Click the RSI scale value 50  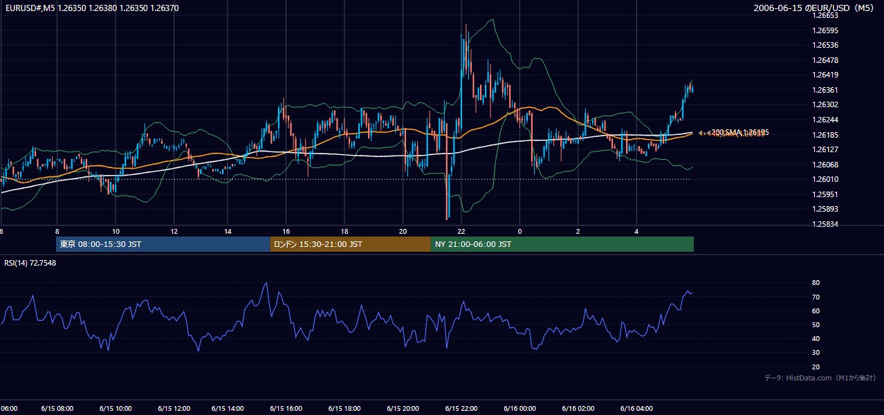816,324
